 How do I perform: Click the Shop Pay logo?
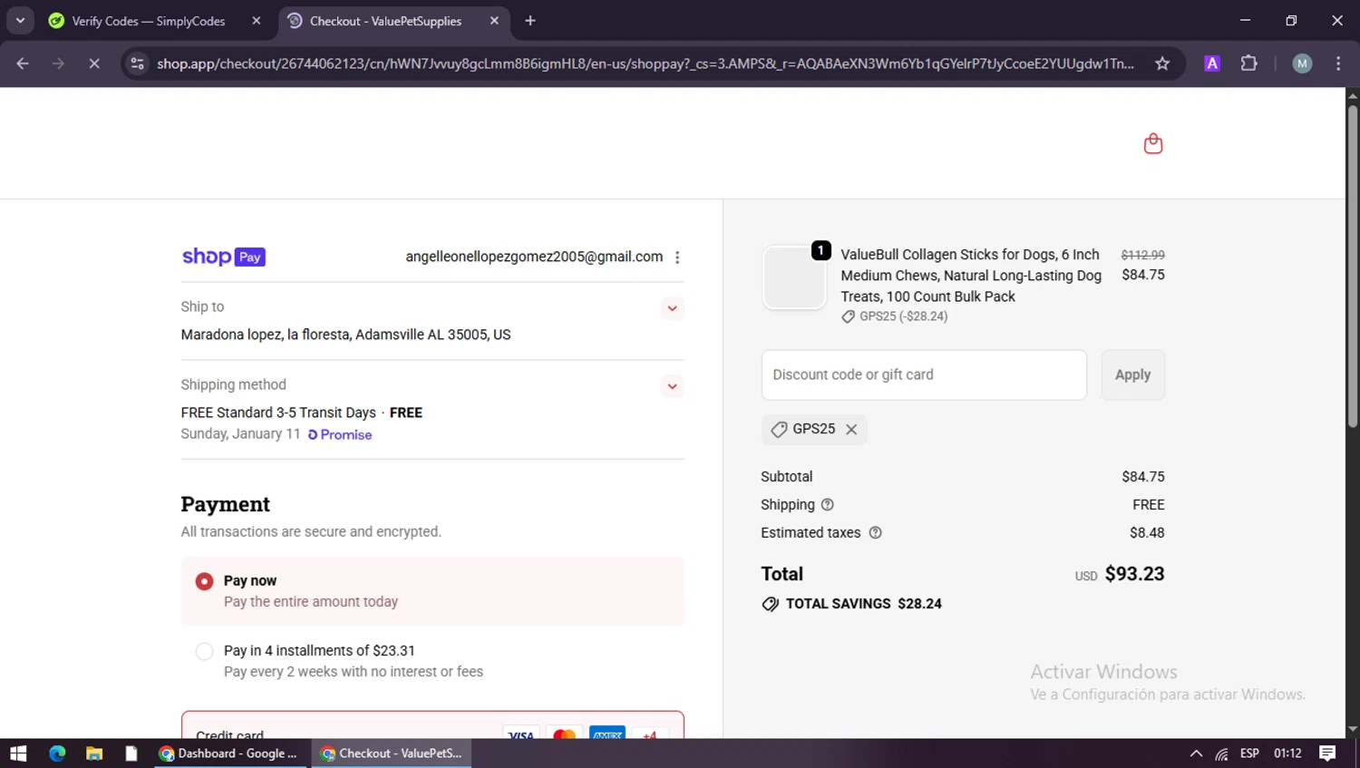click(x=223, y=257)
